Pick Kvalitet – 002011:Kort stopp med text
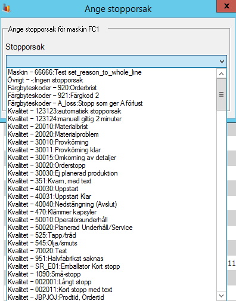The width and height of the screenshot is (236, 301). (x=111, y=290)
